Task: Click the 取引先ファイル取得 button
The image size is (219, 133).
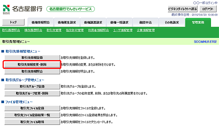Action: click(32, 122)
